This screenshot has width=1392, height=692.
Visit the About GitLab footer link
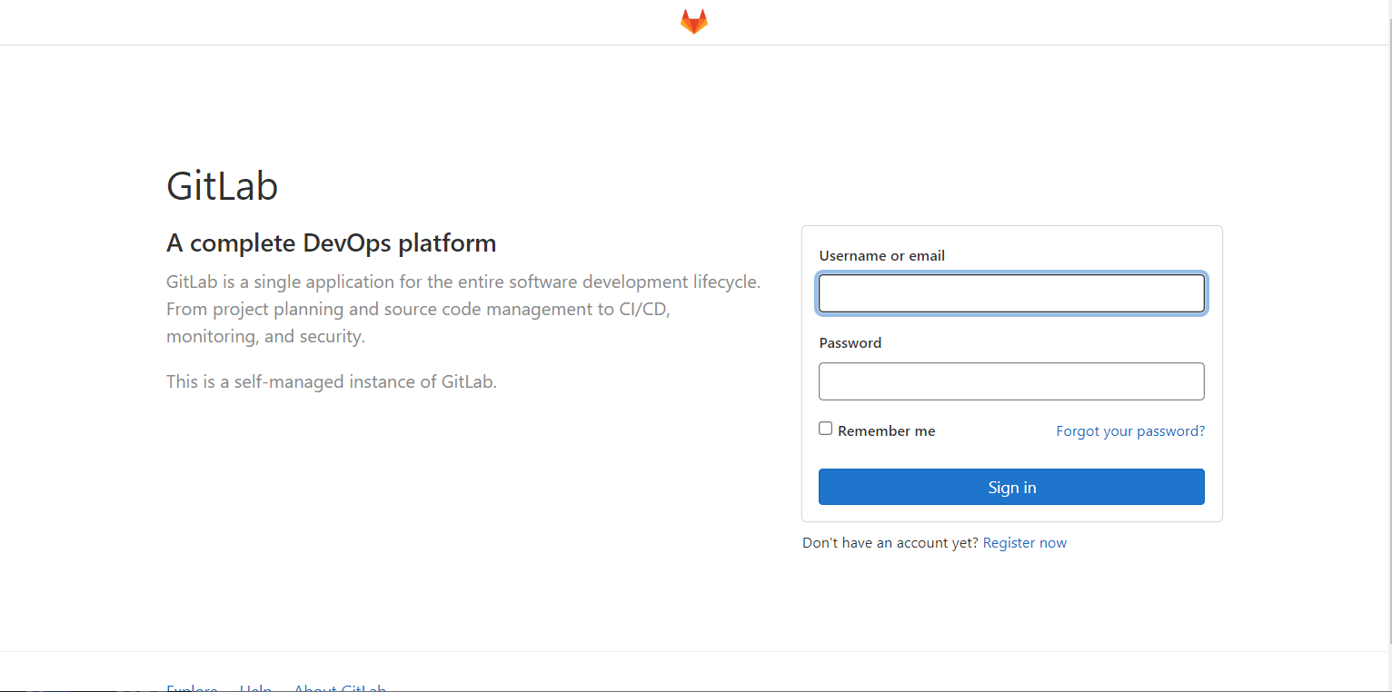coord(340,687)
